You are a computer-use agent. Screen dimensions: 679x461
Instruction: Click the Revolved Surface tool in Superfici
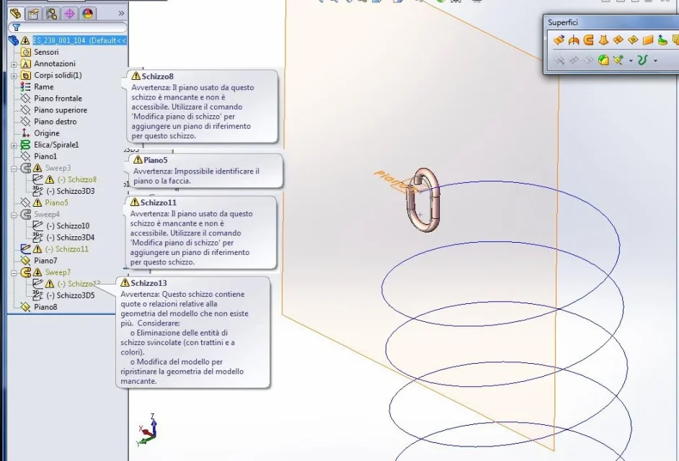coord(574,40)
